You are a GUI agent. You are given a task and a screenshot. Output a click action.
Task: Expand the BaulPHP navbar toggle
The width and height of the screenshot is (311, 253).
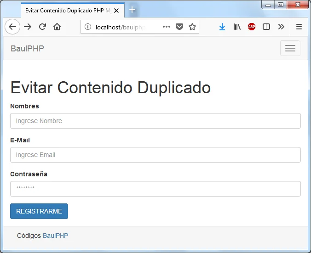(x=290, y=48)
